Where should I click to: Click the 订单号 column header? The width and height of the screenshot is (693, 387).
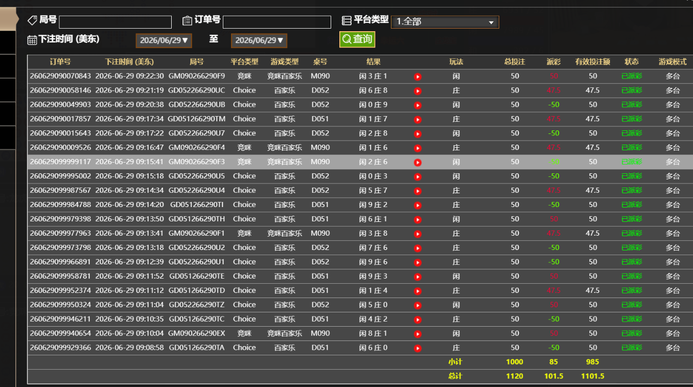(x=60, y=62)
